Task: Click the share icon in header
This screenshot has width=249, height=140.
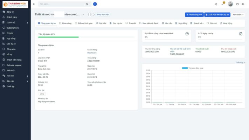Action: pos(216,4)
